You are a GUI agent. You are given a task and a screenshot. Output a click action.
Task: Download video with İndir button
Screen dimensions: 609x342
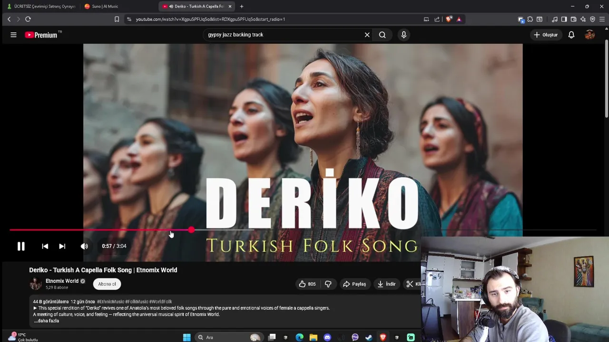pyautogui.click(x=386, y=284)
